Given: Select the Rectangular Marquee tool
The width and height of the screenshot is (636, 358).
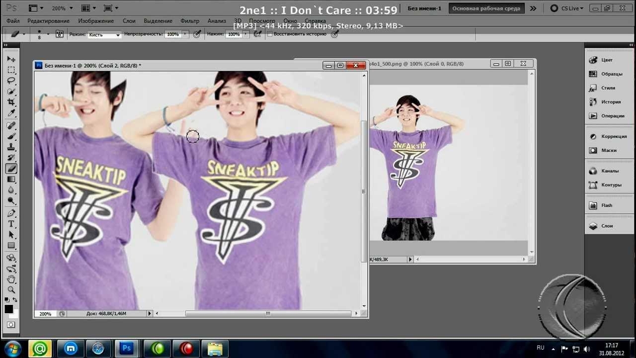Looking at the screenshot, I should coord(11,70).
